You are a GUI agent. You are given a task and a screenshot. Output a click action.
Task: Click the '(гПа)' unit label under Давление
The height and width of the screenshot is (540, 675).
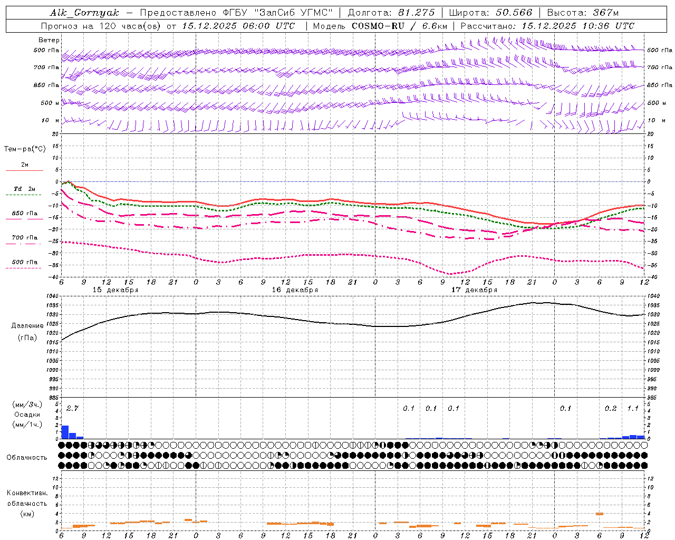click(27, 338)
